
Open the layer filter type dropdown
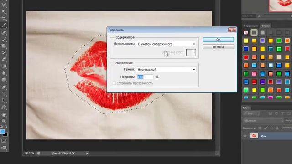pyautogui.click(x=251, y=113)
